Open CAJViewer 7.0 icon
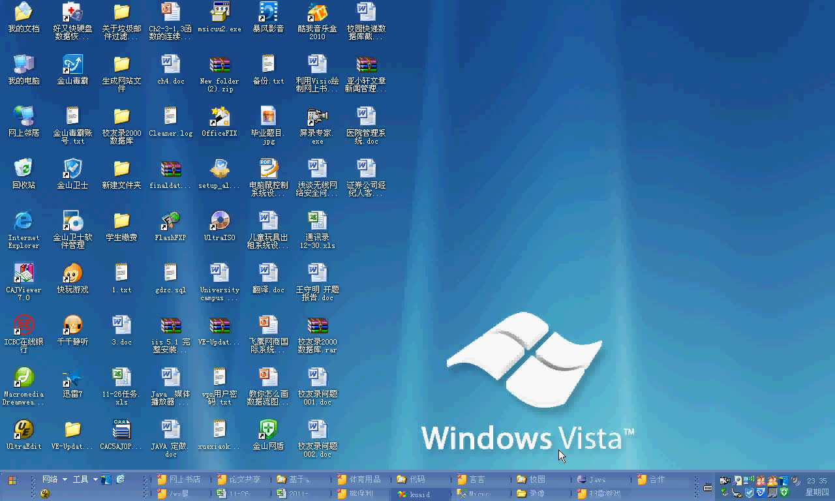 (x=23, y=282)
